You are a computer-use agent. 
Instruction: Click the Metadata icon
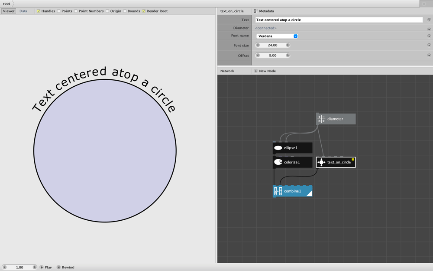pos(256,11)
